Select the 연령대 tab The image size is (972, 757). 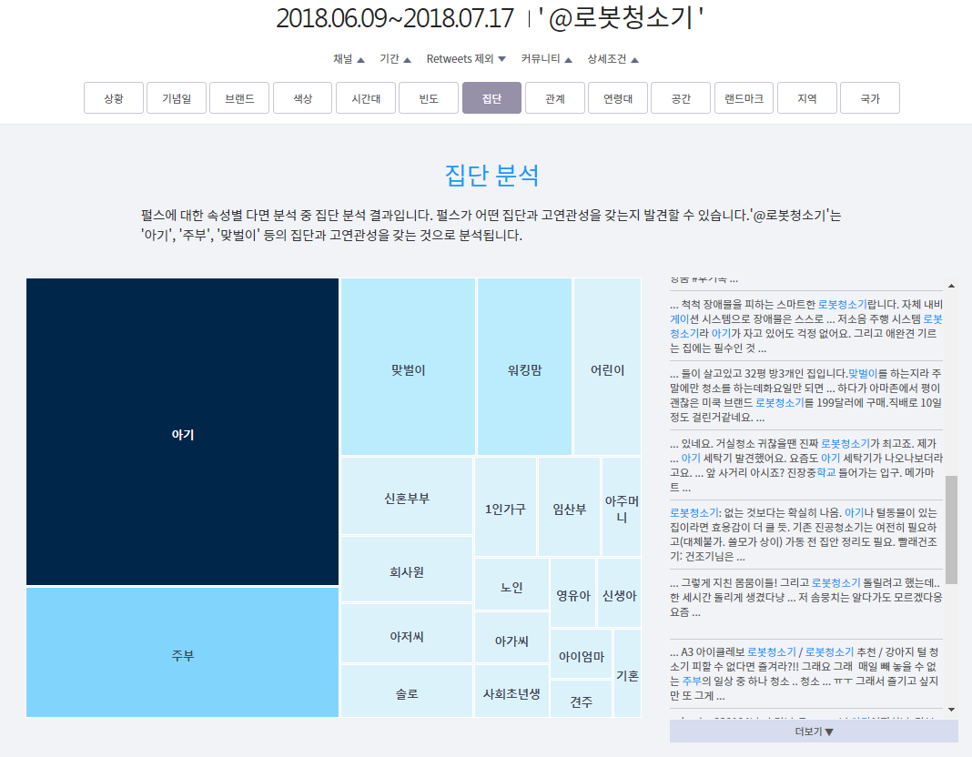(x=618, y=98)
